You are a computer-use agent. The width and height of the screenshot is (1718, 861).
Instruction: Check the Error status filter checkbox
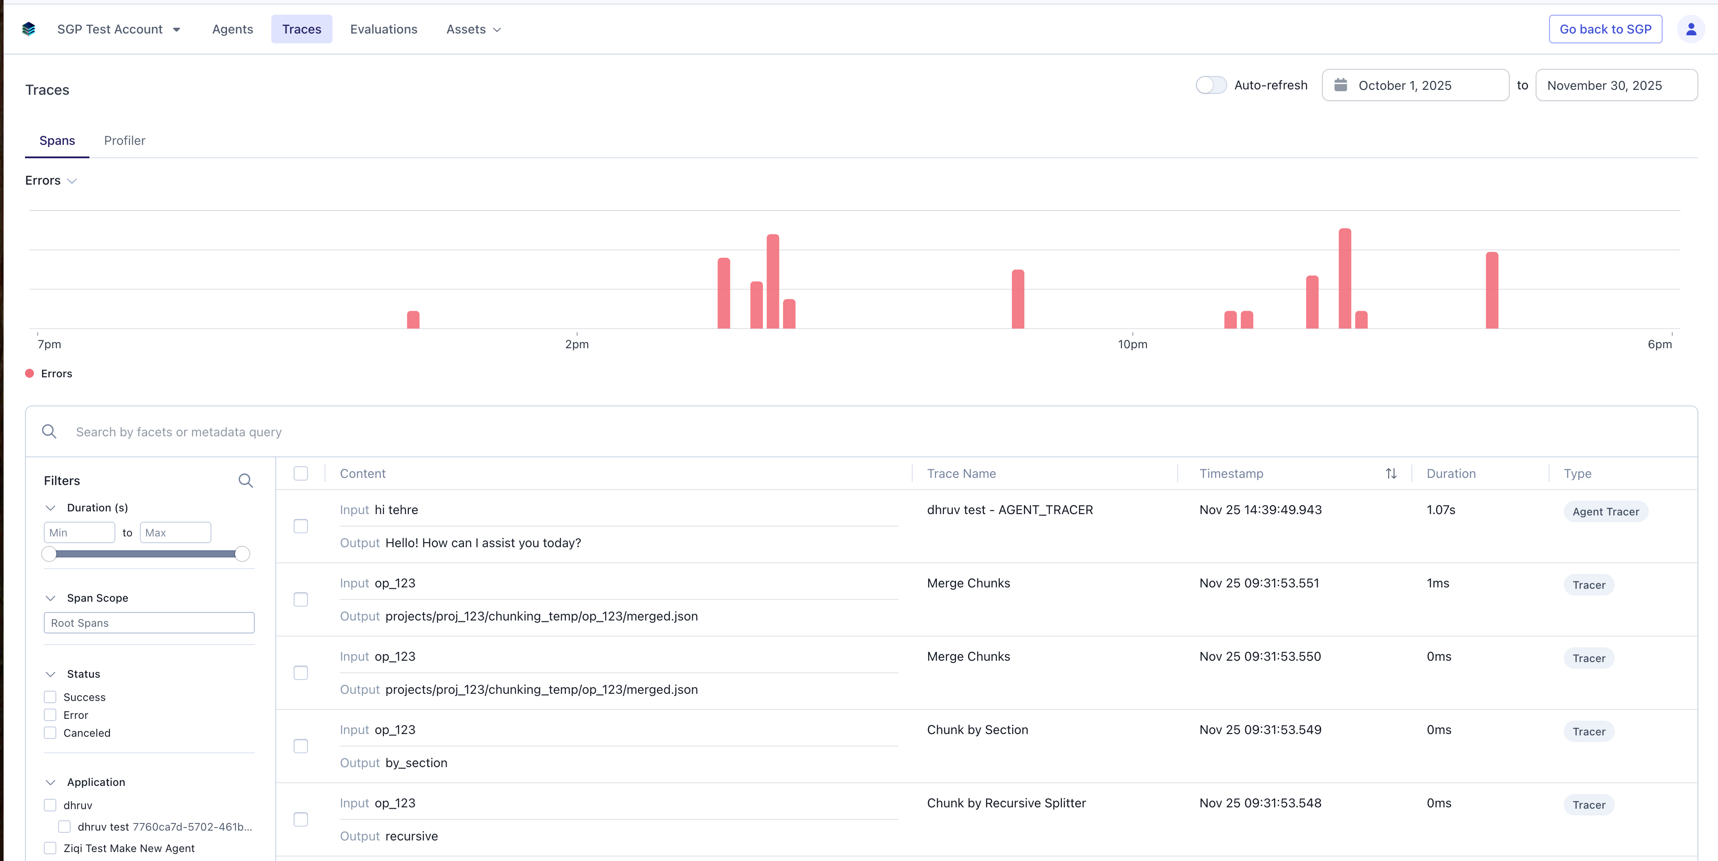pyautogui.click(x=50, y=715)
